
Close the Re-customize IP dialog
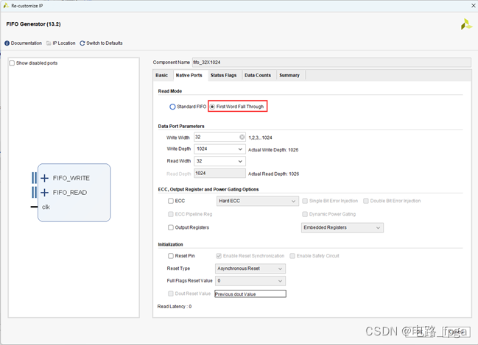click(x=474, y=5)
